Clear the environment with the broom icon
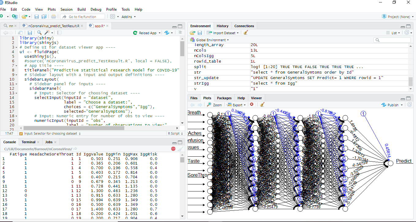 (245, 33)
